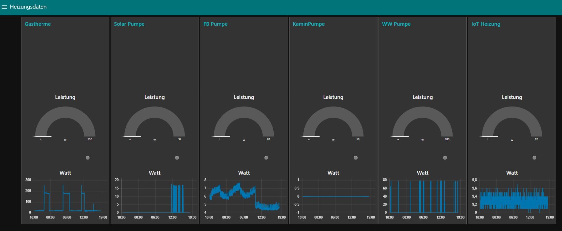Open the hamburger menu beside Heizungsdaten
This screenshot has height=231, width=562.
tap(4, 7)
